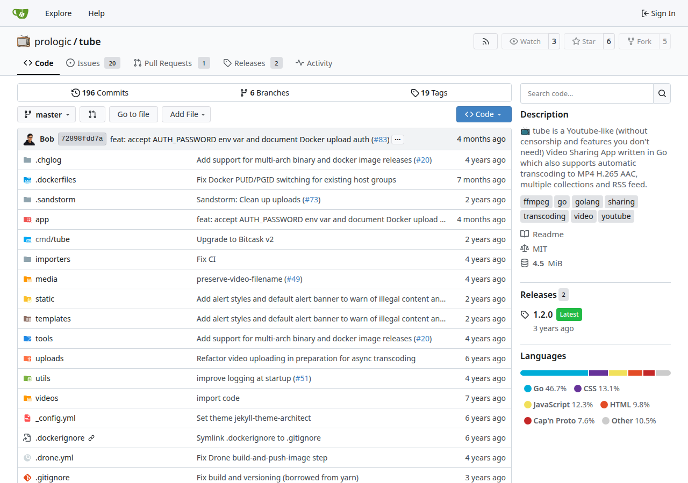Focus the Search code input field
This screenshot has height=483, width=688.
click(587, 93)
